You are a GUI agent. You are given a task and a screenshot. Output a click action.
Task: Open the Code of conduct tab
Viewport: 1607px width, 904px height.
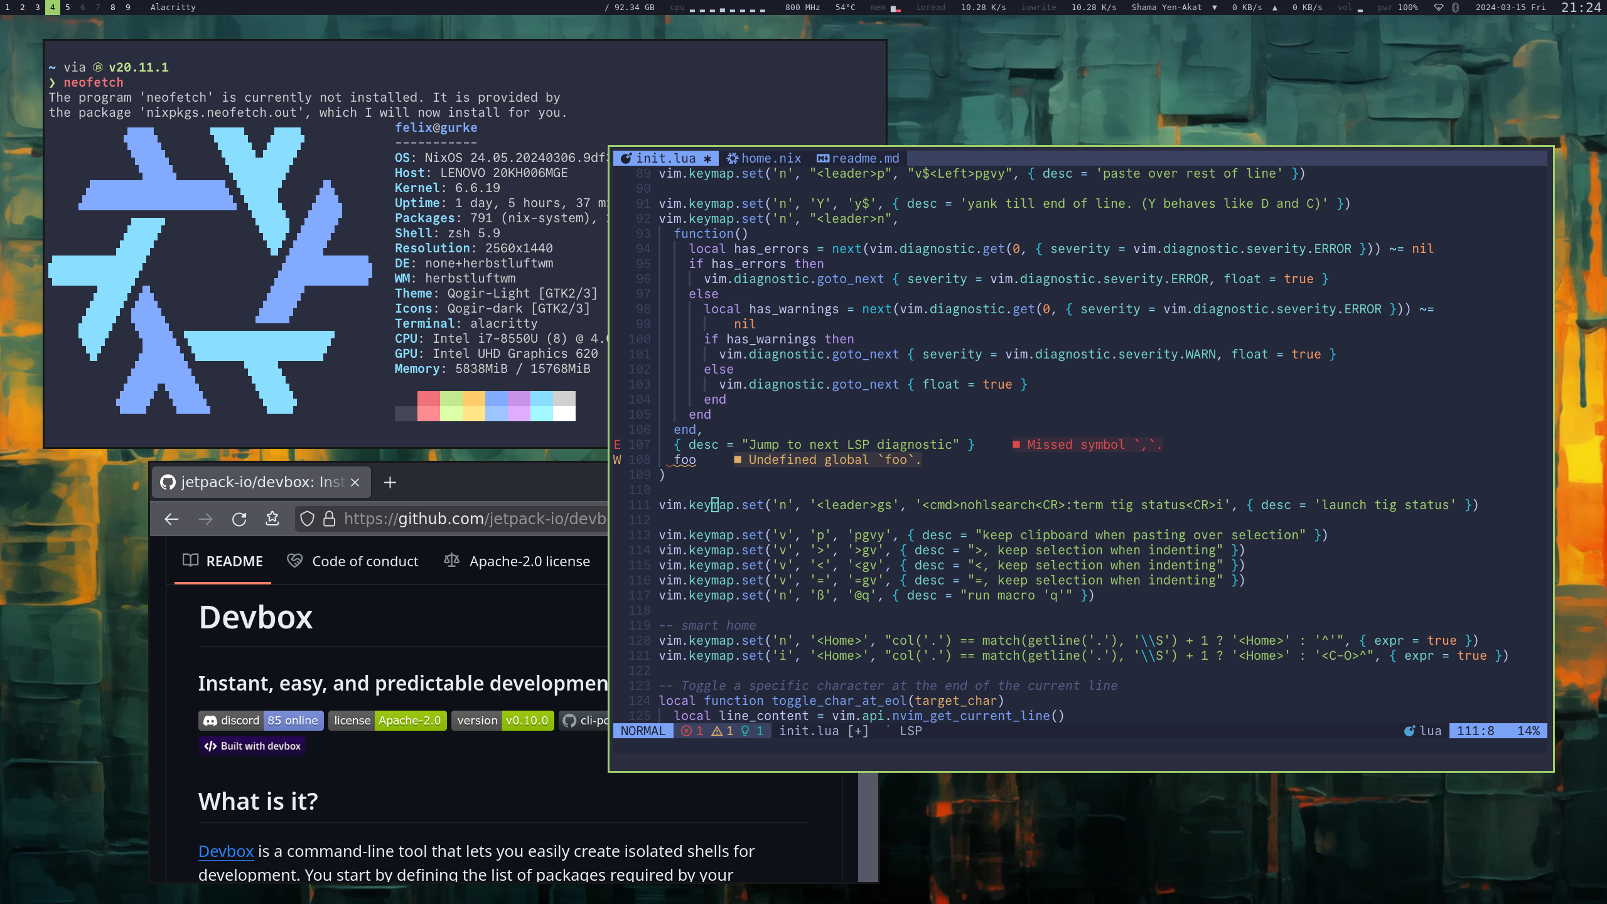tap(353, 561)
